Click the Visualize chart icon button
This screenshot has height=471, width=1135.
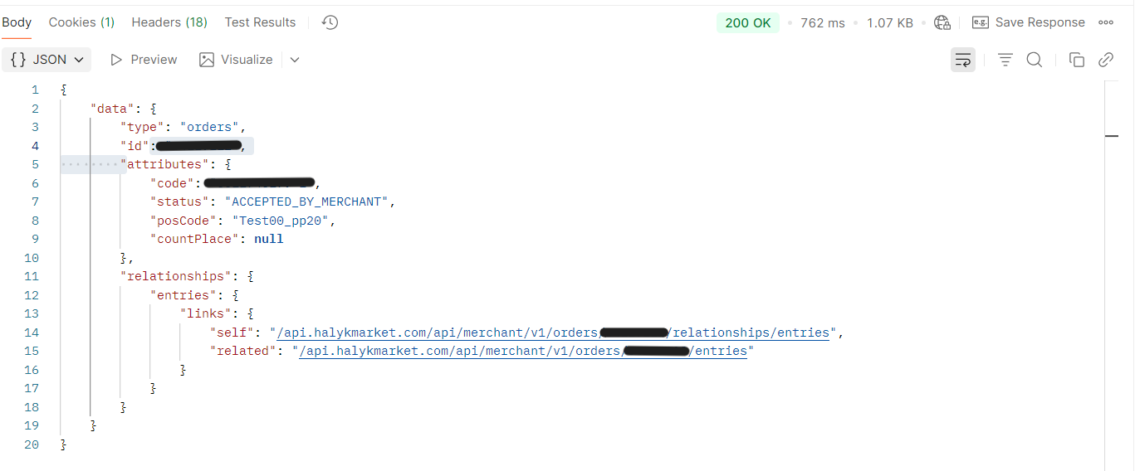pyautogui.click(x=237, y=60)
